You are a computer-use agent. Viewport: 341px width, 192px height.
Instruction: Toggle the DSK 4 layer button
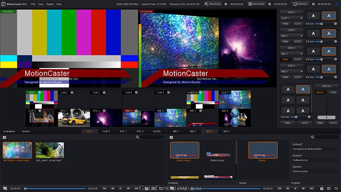292,66
